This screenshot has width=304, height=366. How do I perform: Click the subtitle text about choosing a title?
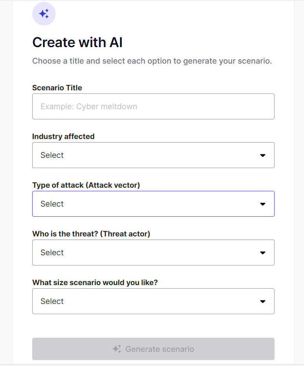[152, 61]
